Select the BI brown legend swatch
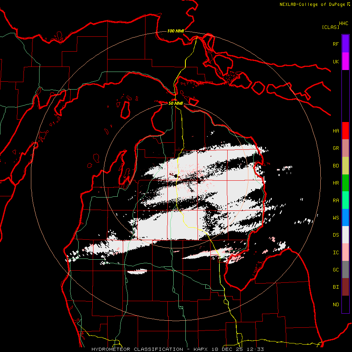 click(x=345, y=287)
